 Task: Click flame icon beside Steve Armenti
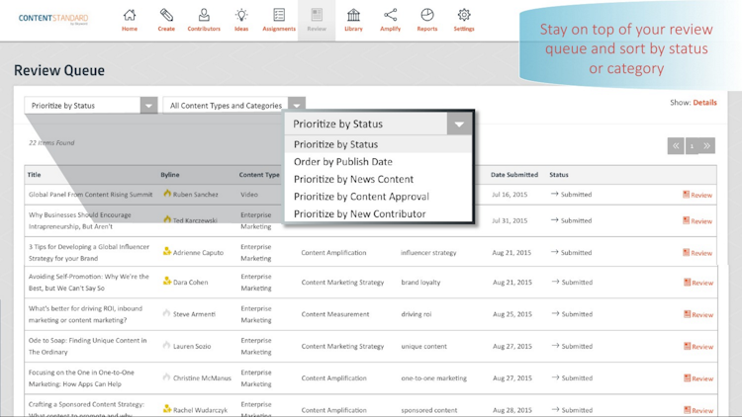pyautogui.click(x=166, y=313)
